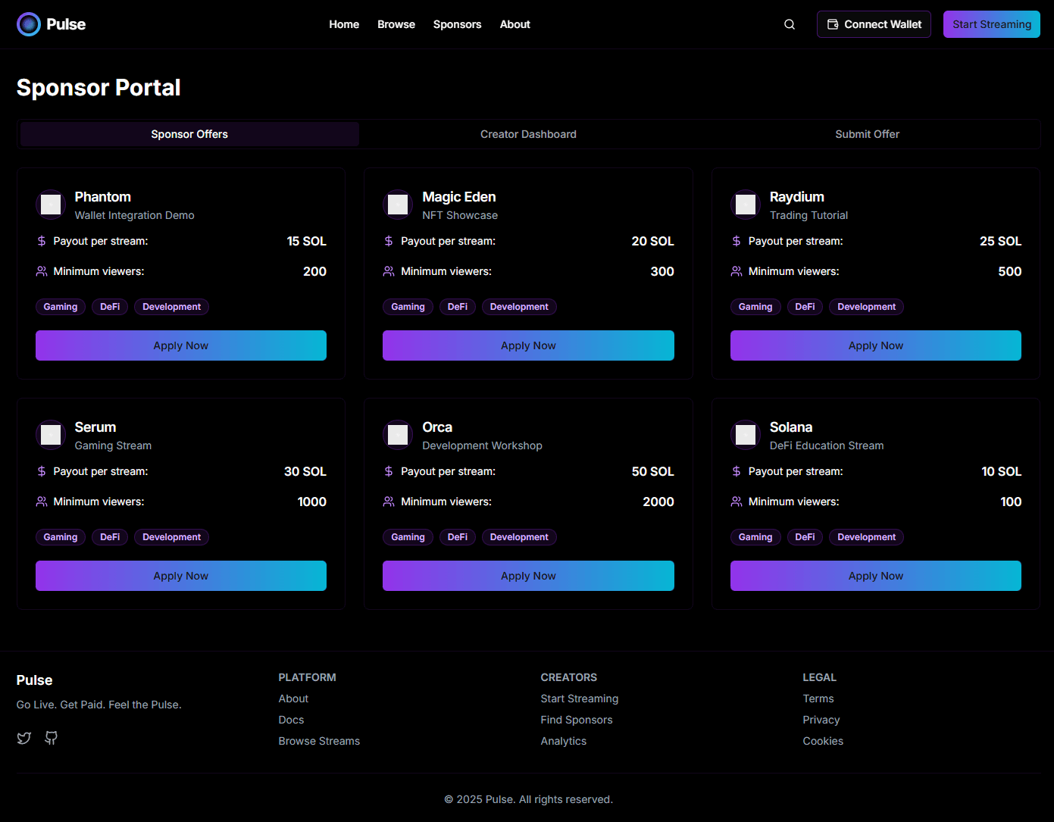Click DeFi Education Stream subtitle
1054x822 pixels.
click(x=827, y=445)
